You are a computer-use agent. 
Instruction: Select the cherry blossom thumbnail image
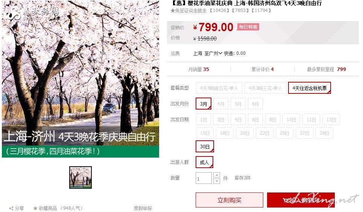click(80, 177)
